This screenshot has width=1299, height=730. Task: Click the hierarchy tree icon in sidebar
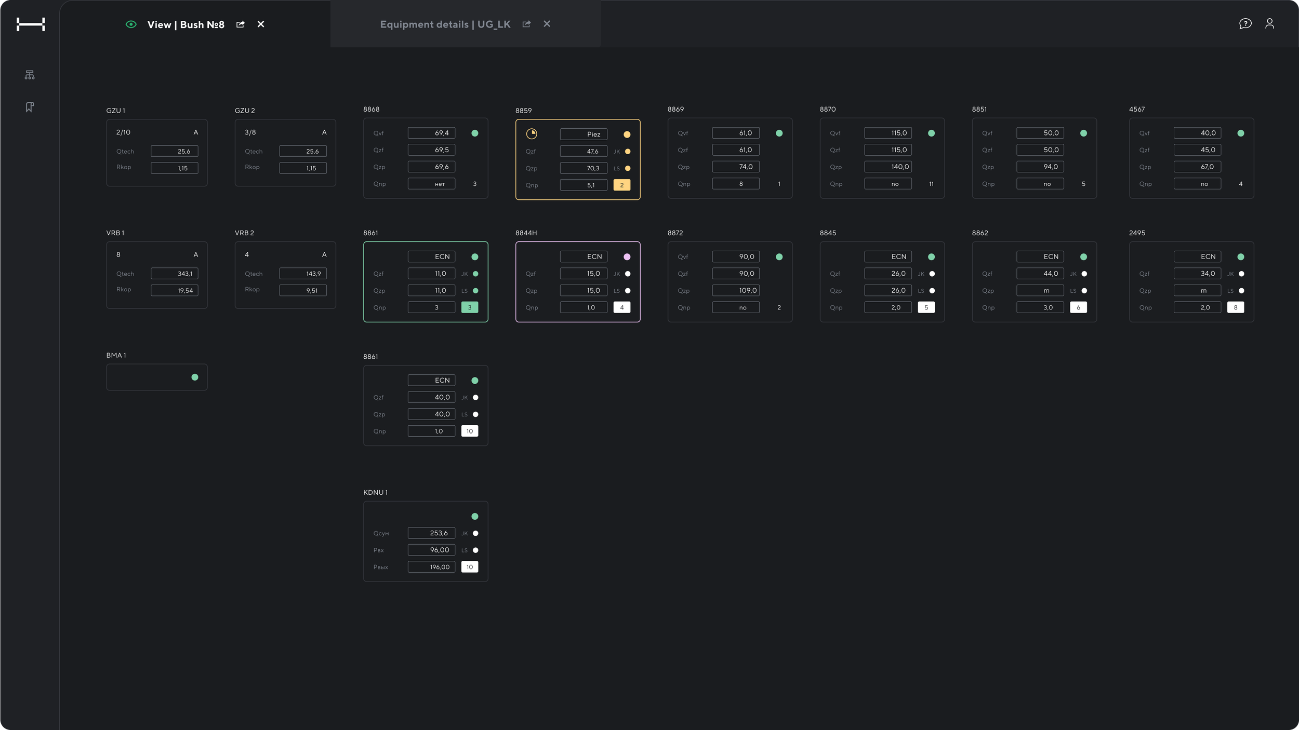(30, 75)
